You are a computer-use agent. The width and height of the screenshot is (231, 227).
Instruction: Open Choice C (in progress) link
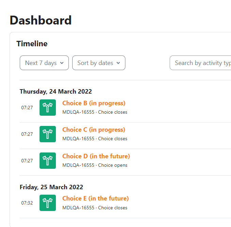(94, 130)
